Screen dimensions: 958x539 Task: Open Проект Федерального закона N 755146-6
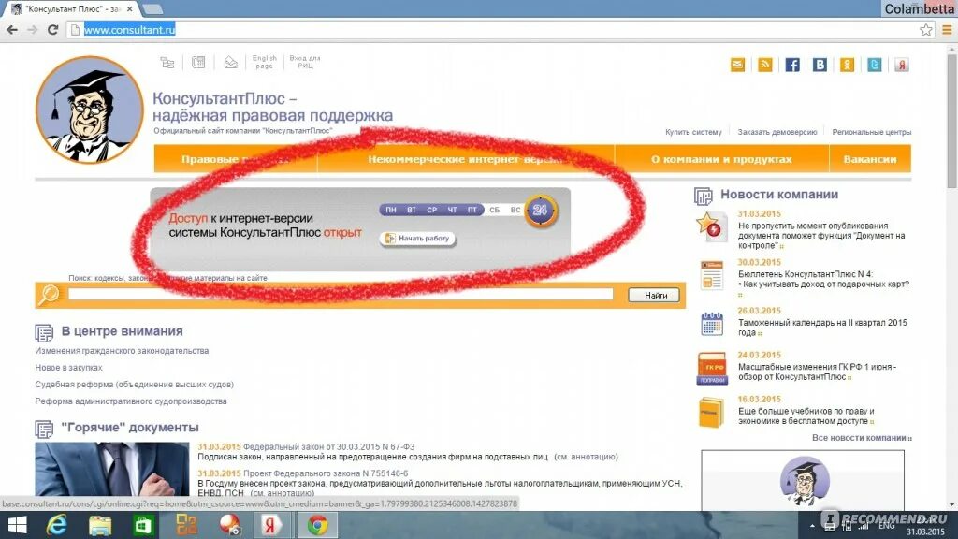[x=326, y=473]
